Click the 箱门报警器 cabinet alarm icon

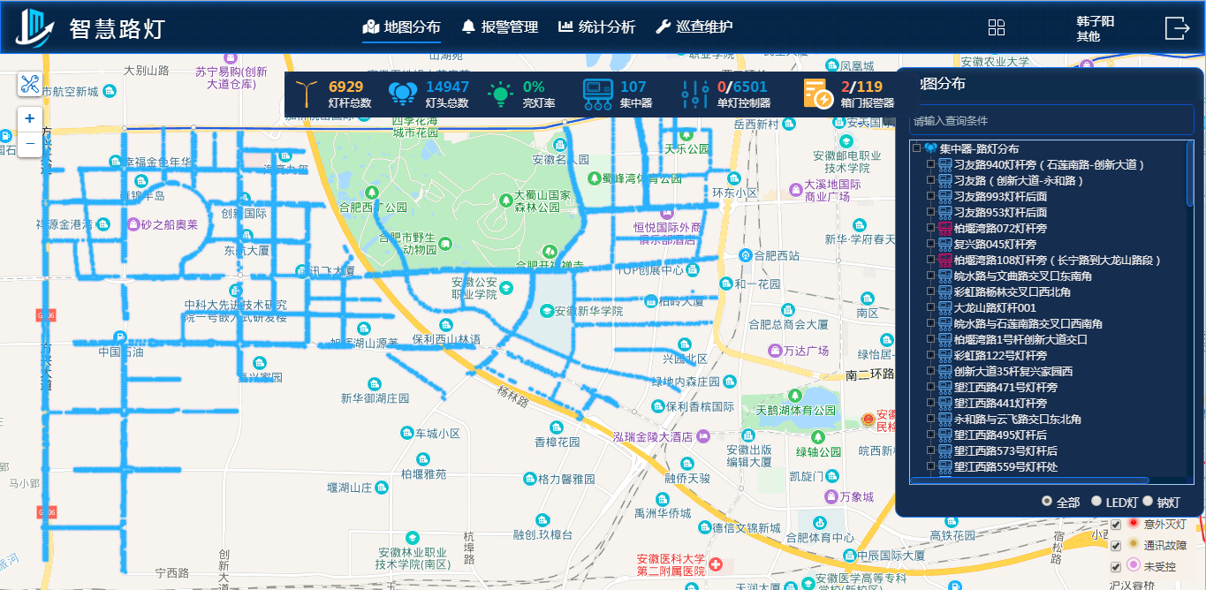tap(818, 94)
